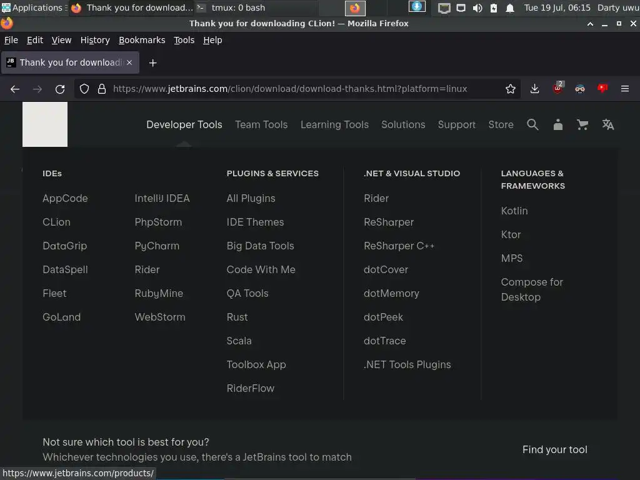
Task: Open the shopping cart icon
Action: [x=582, y=124]
